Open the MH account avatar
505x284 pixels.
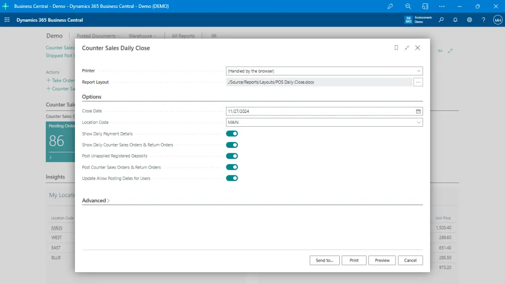497,20
